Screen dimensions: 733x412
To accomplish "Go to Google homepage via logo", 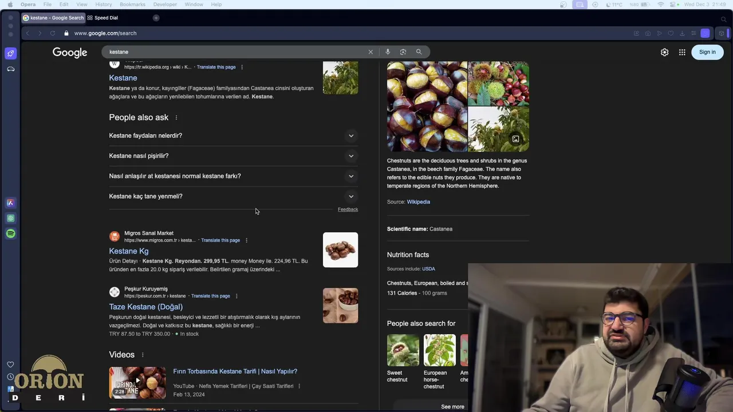I will (x=70, y=53).
